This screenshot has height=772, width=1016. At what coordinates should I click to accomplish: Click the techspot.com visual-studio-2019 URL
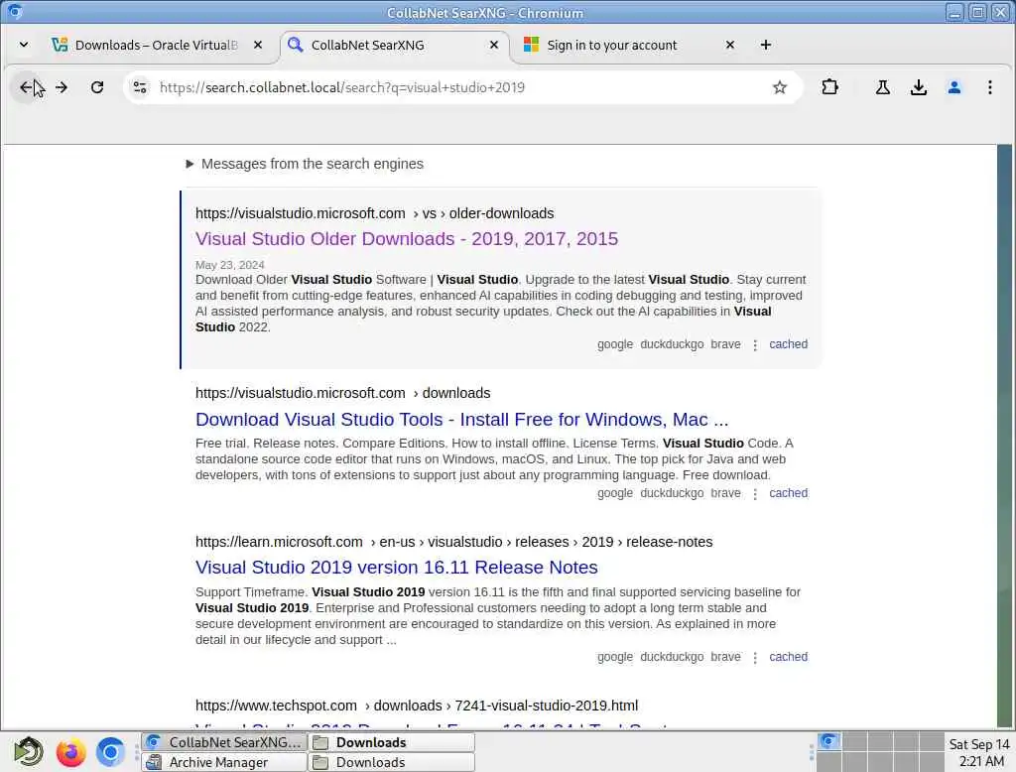tap(417, 706)
